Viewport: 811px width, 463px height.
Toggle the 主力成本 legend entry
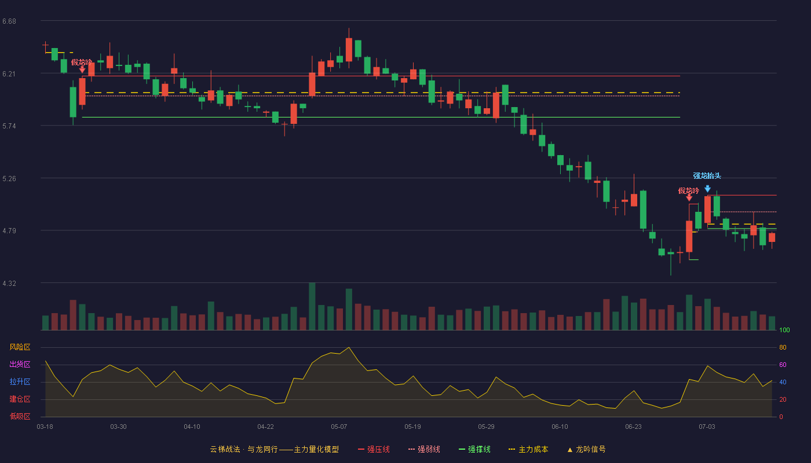[x=528, y=449]
